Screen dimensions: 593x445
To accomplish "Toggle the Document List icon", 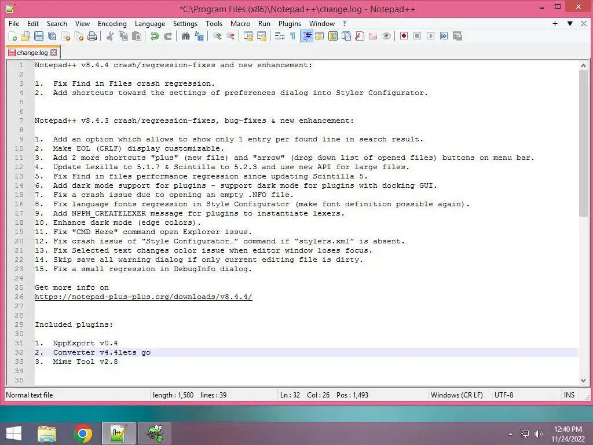I will [346, 36].
